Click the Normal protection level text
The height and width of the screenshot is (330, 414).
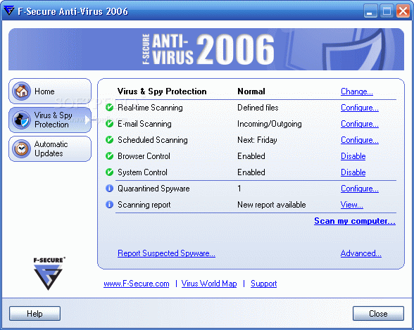point(251,91)
